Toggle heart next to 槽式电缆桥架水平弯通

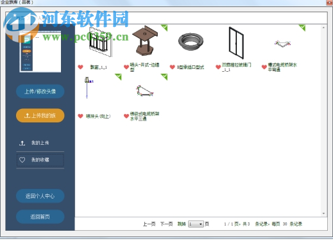coord(264,67)
